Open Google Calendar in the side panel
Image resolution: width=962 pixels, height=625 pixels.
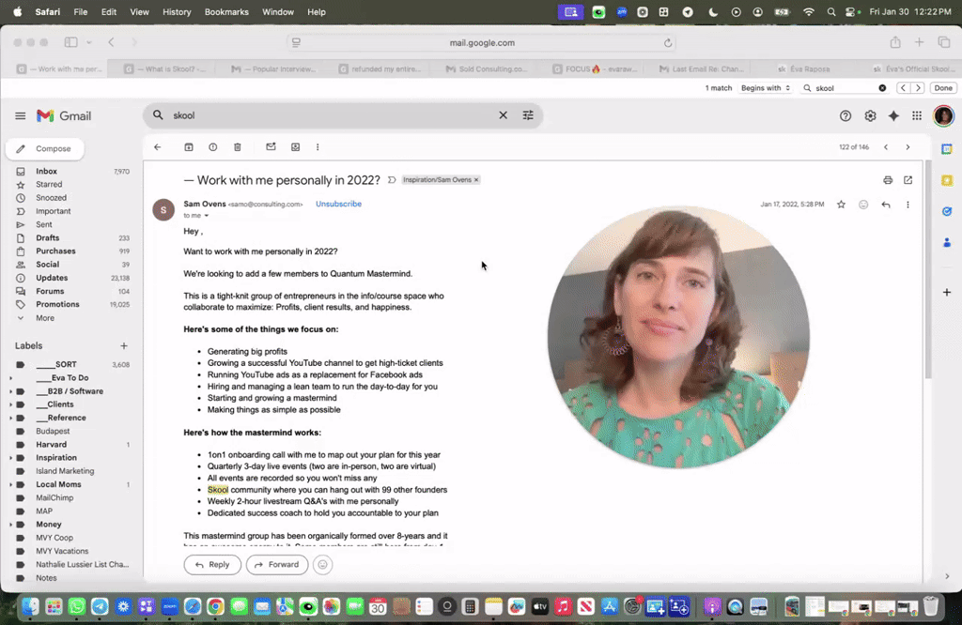coord(947,149)
